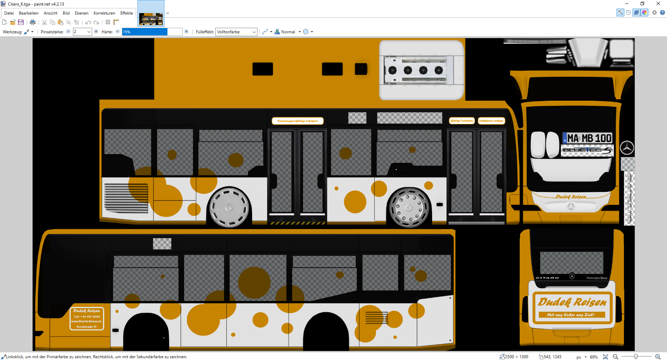The width and height of the screenshot is (667, 361).
Task: Toggle the pixel grid display
Action: (x=108, y=22)
